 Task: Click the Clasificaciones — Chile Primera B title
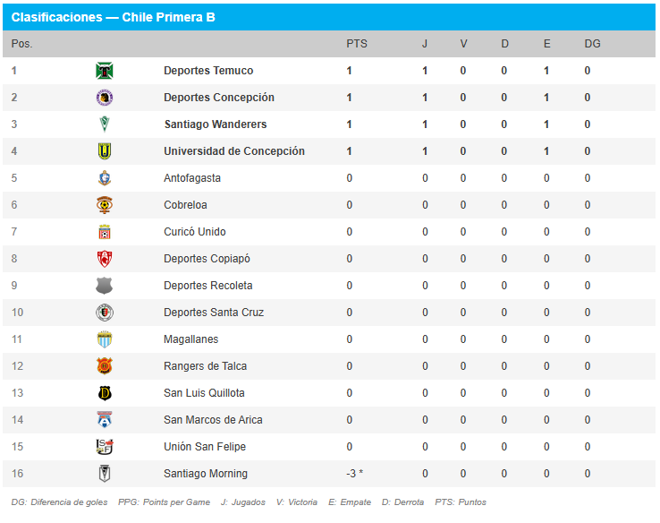(114, 17)
